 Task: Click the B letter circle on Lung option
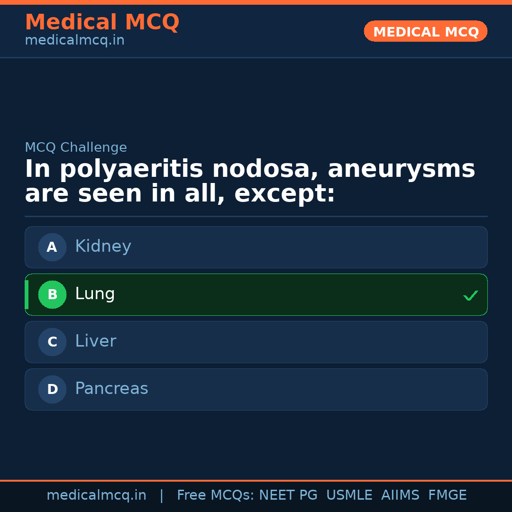[52, 294]
